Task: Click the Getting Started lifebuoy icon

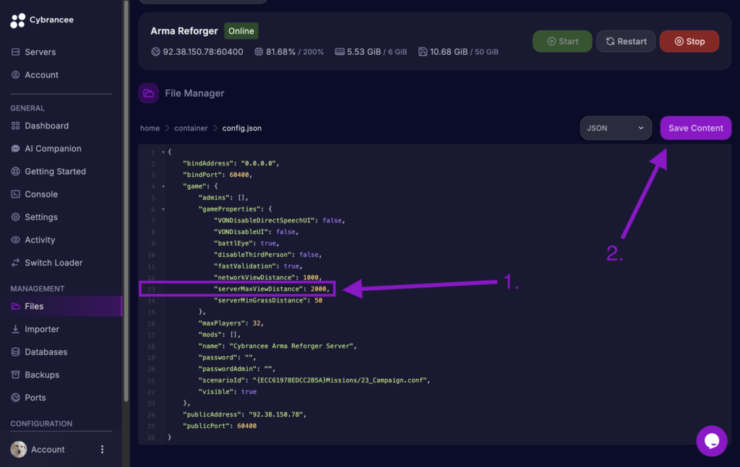Action: [16, 172]
